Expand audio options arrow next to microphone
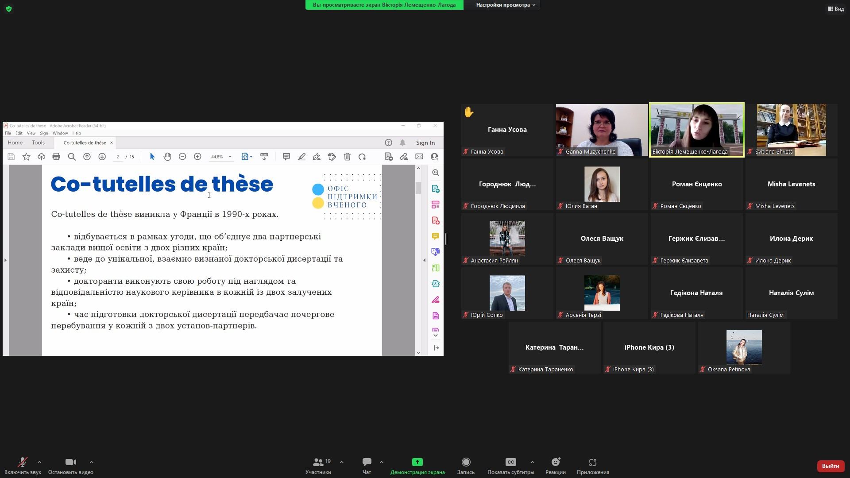The image size is (850, 478). click(39, 462)
